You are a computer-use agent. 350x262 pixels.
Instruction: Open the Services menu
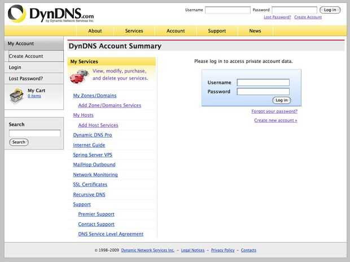tap(134, 31)
